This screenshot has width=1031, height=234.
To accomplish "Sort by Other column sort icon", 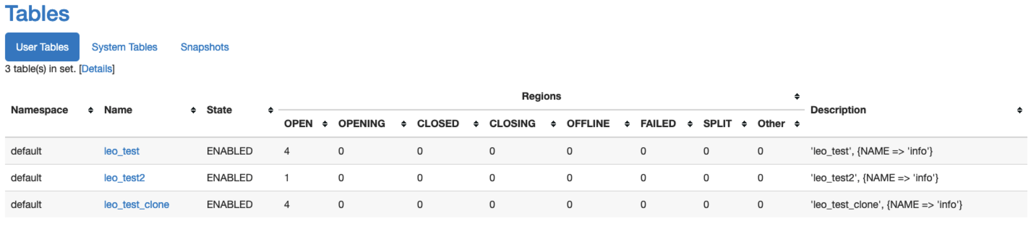I will [797, 124].
